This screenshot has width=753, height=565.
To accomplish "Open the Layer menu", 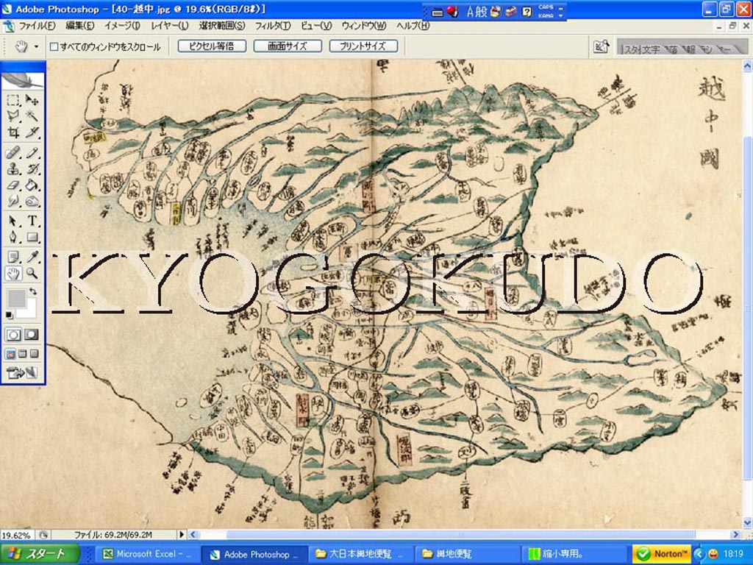I will click(x=169, y=26).
